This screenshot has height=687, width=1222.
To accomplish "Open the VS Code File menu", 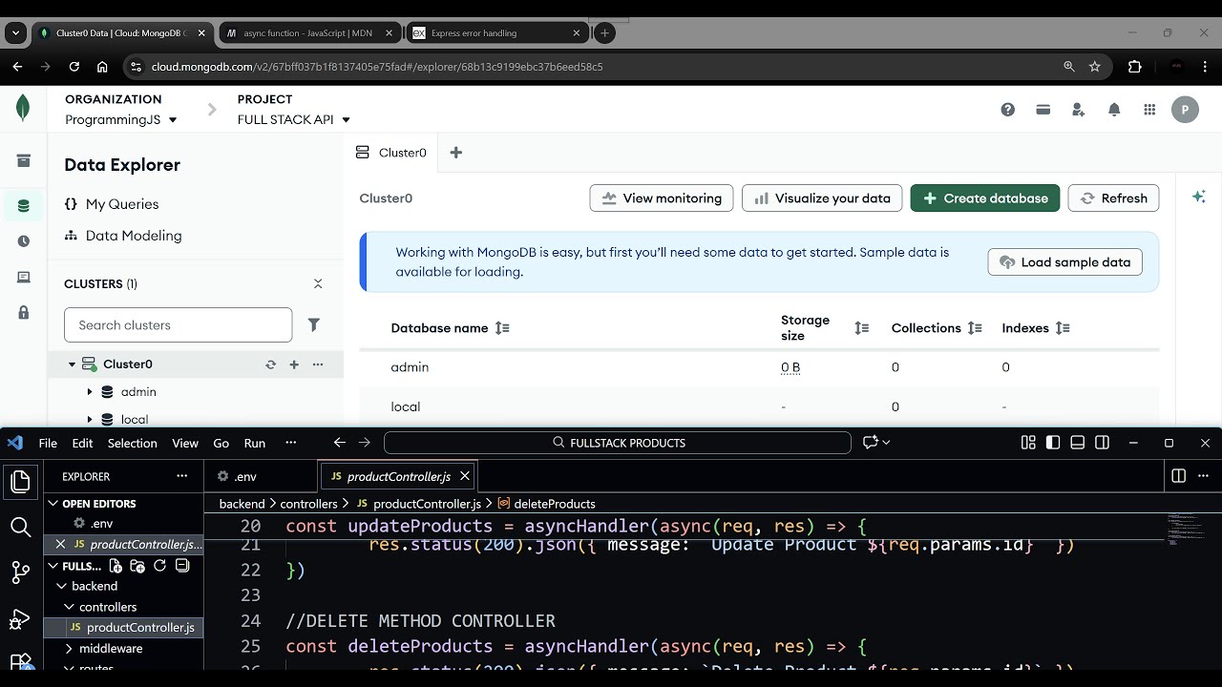I will coord(48,443).
